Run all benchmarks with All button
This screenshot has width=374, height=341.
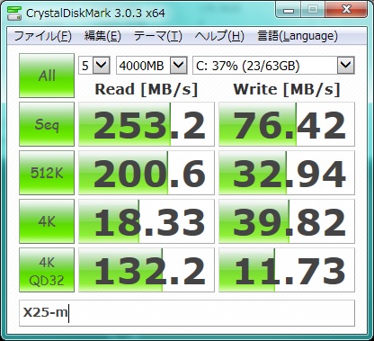coord(47,76)
